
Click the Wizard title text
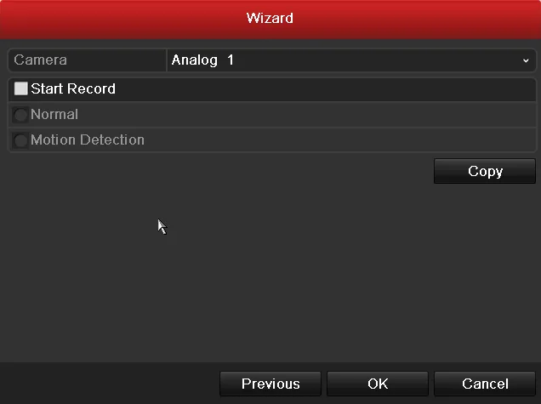pos(270,18)
